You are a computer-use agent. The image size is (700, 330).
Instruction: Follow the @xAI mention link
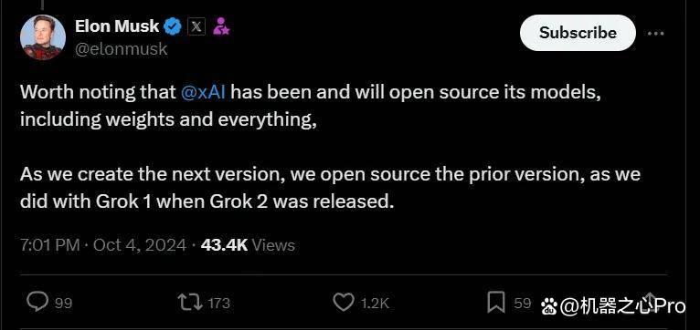point(204,92)
